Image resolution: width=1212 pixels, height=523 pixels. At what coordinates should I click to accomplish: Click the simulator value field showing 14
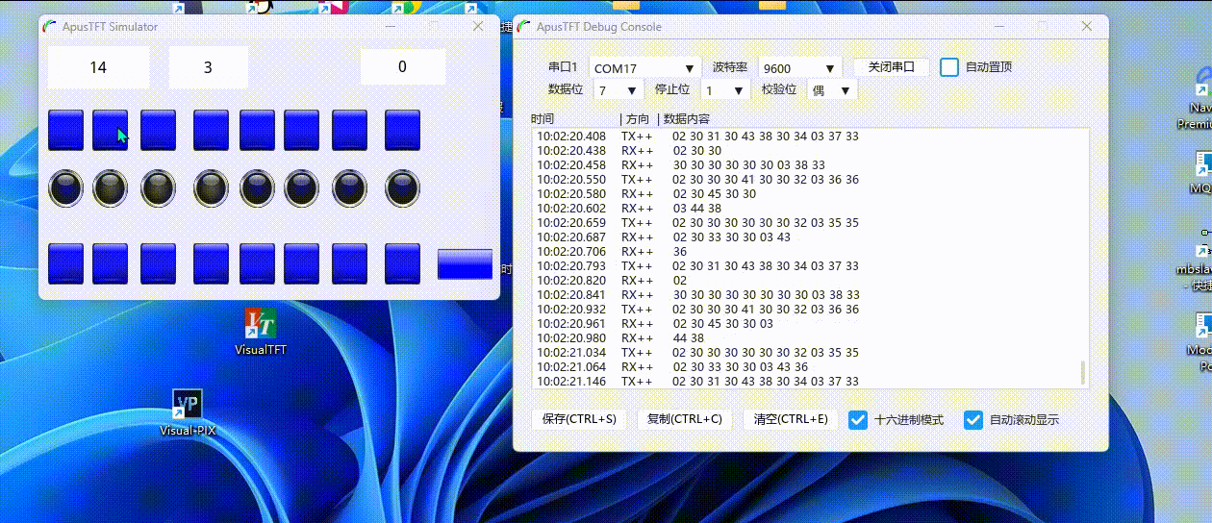98,67
